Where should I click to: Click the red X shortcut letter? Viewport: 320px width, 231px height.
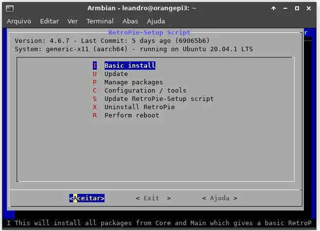[x=95, y=107]
